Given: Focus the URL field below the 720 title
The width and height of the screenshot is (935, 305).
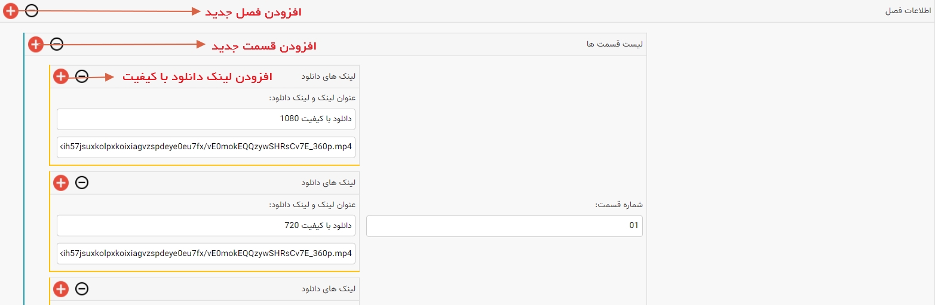Looking at the screenshot, I should click(206, 254).
